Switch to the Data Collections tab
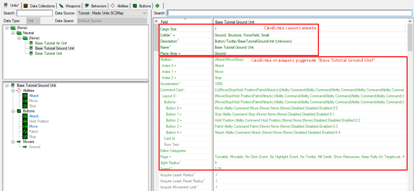Image resolution: width=414 pixels, height=191 pixels. pos(39,6)
